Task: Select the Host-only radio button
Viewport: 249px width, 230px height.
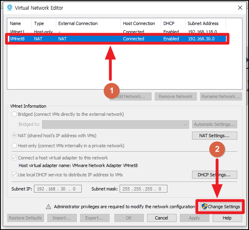Action: coord(14,146)
